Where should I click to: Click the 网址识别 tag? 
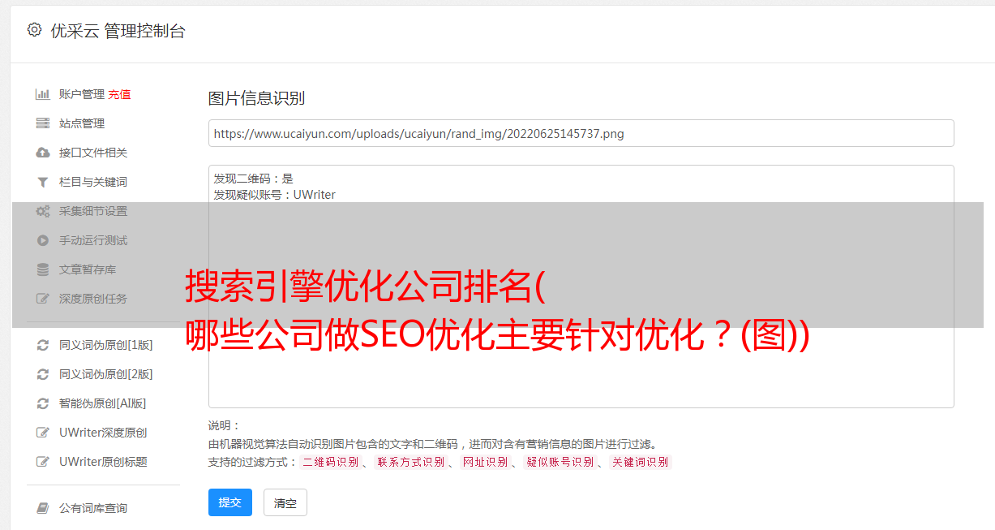[x=485, y=462]
